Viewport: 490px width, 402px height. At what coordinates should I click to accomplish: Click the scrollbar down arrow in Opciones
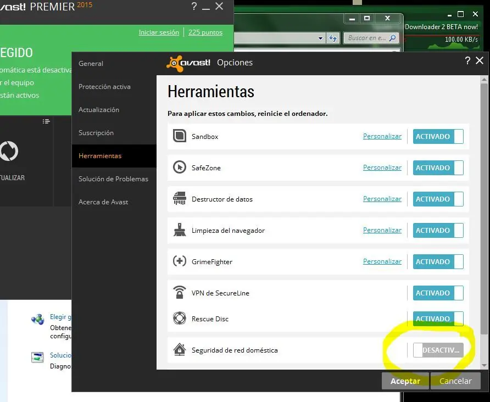pyautogui.click(x=484, y=365)
